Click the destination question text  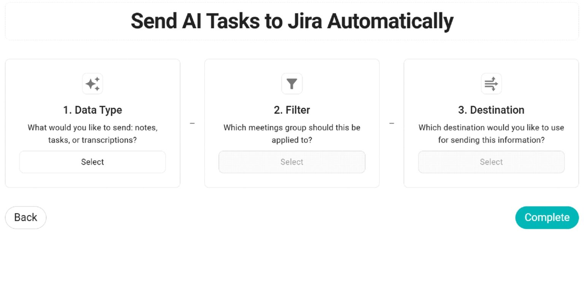point(491,133)
